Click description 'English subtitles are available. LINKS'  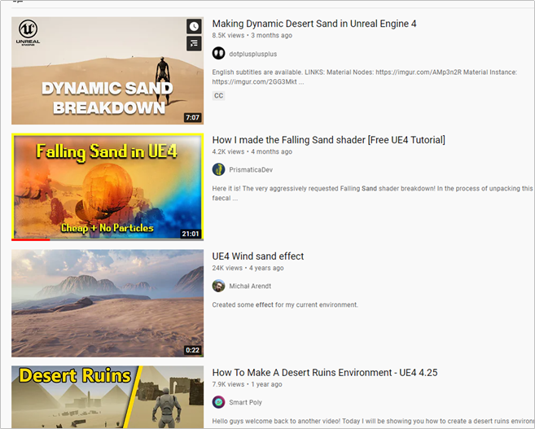coord(364,77)
